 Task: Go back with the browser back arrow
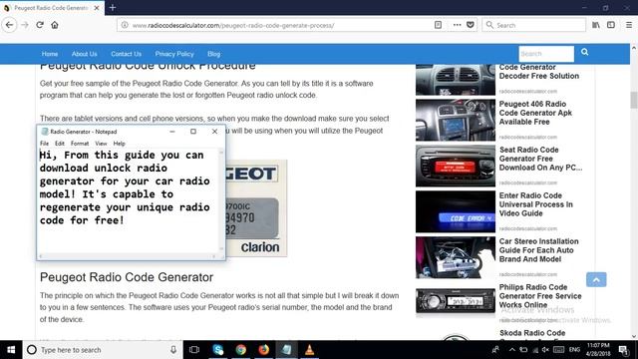point(9,25)
